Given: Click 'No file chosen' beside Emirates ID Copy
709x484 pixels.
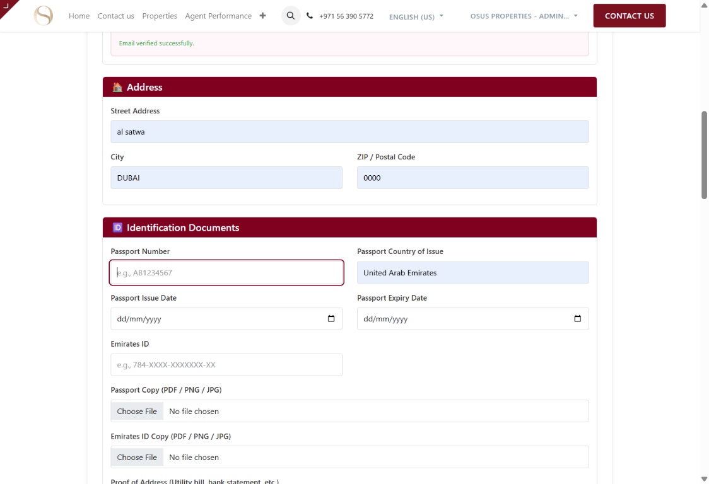Looking at the screenshot, I should 194,458.
